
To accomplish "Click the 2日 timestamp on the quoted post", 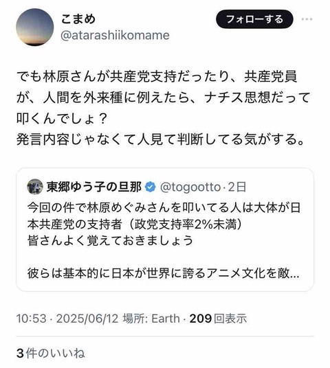I will click(x=237, y=187).
